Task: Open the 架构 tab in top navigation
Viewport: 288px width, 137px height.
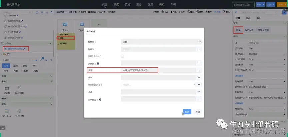Action: point(173,5)
